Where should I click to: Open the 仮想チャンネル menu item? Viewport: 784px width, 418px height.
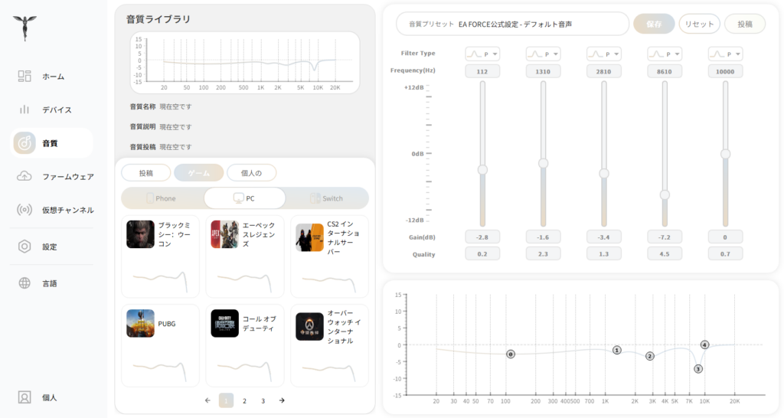52,210
